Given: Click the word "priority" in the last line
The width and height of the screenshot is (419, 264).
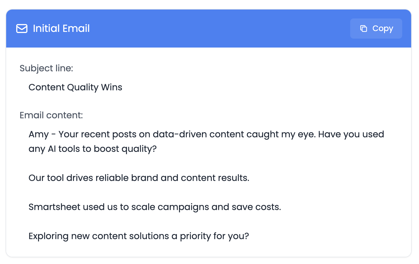Looking at the screenshot, I should coord(196,236).
